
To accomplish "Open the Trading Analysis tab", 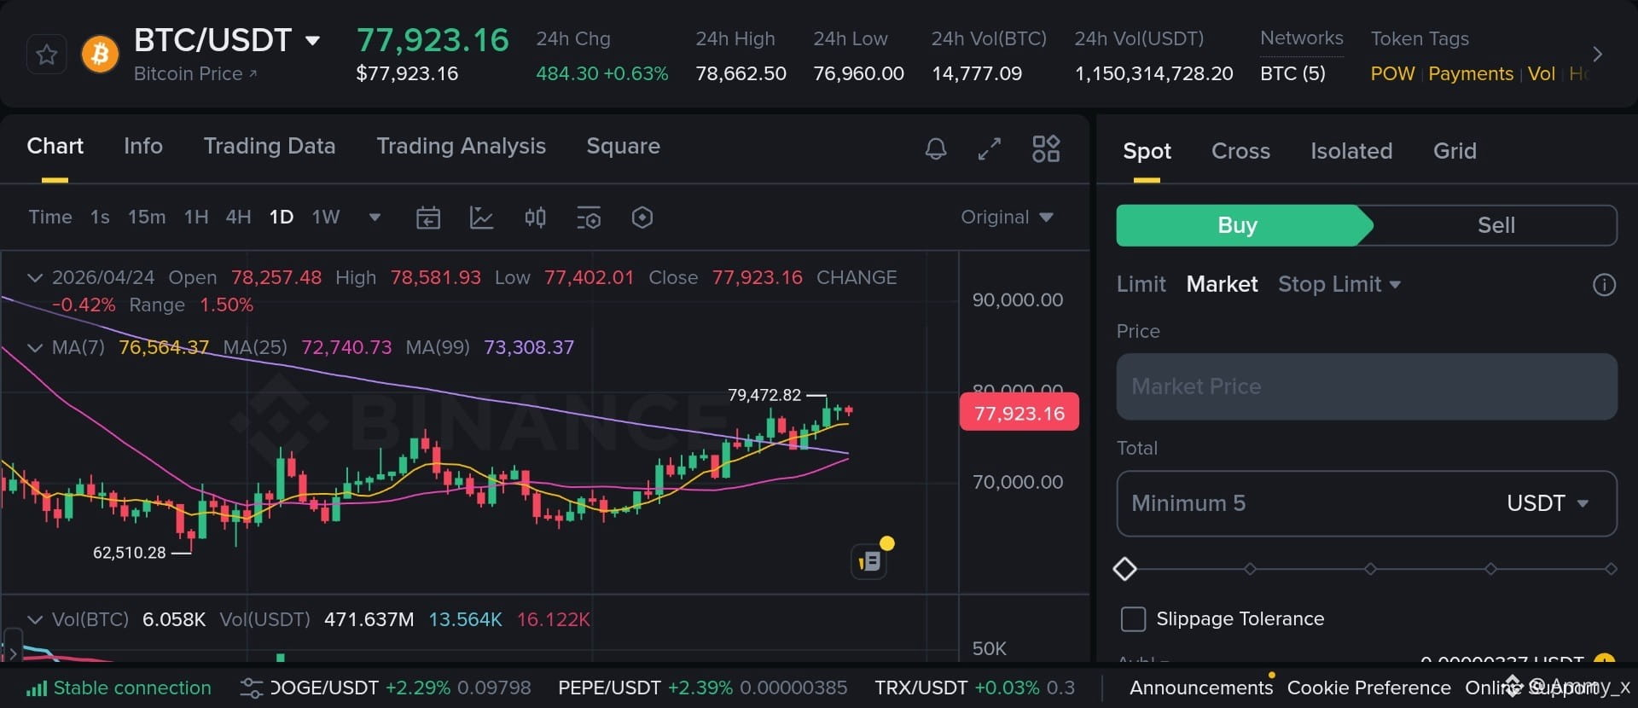I will (462, 147).
